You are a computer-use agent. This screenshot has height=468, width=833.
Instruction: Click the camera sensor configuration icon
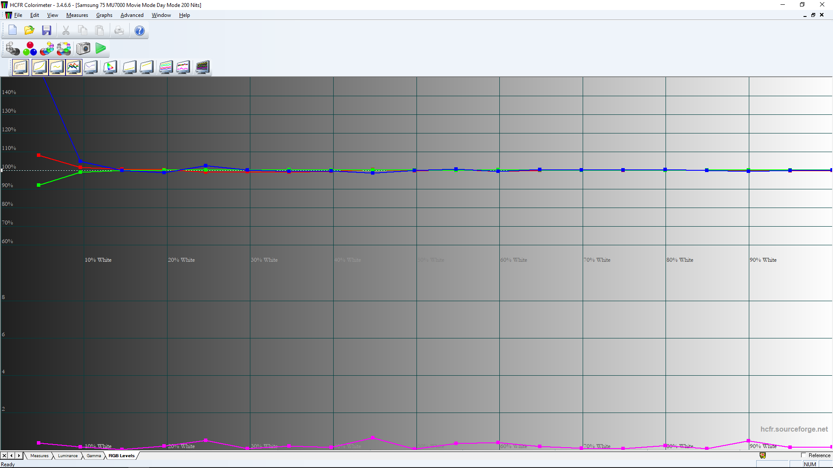(83, 49)
